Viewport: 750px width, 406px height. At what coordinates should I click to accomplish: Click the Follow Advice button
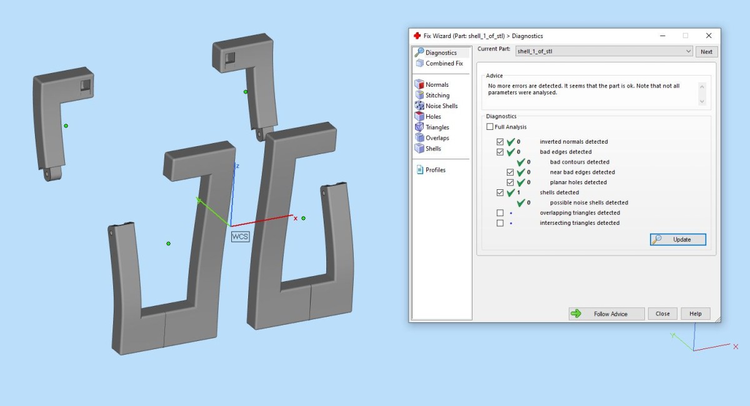606,314
